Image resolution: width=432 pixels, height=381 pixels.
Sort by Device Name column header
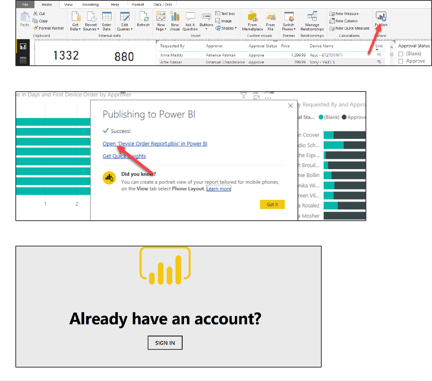pos(322,46)
